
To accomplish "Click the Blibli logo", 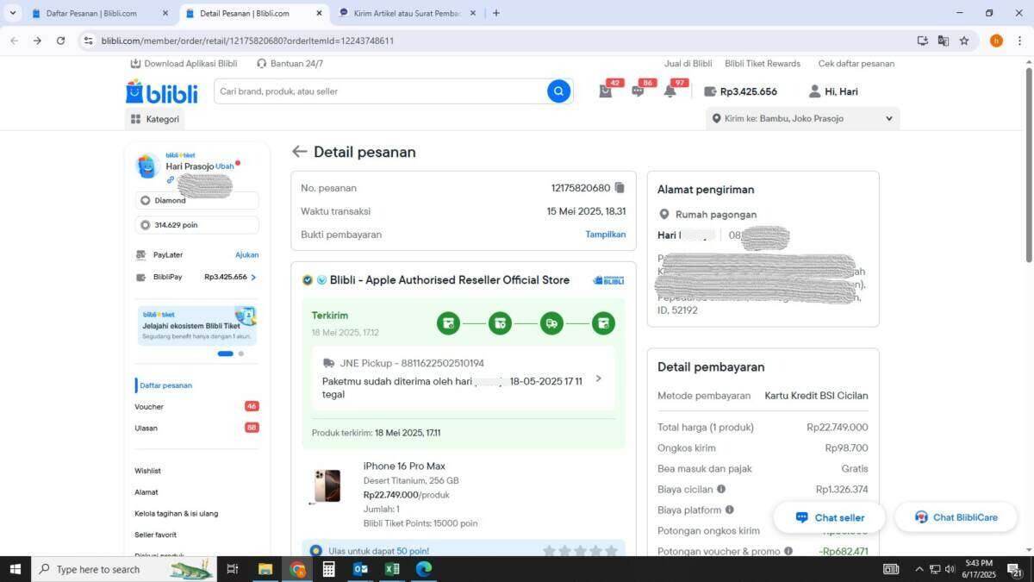I will (x=161, y=91).
